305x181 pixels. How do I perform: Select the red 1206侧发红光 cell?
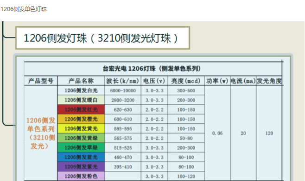tap(81, 109)
